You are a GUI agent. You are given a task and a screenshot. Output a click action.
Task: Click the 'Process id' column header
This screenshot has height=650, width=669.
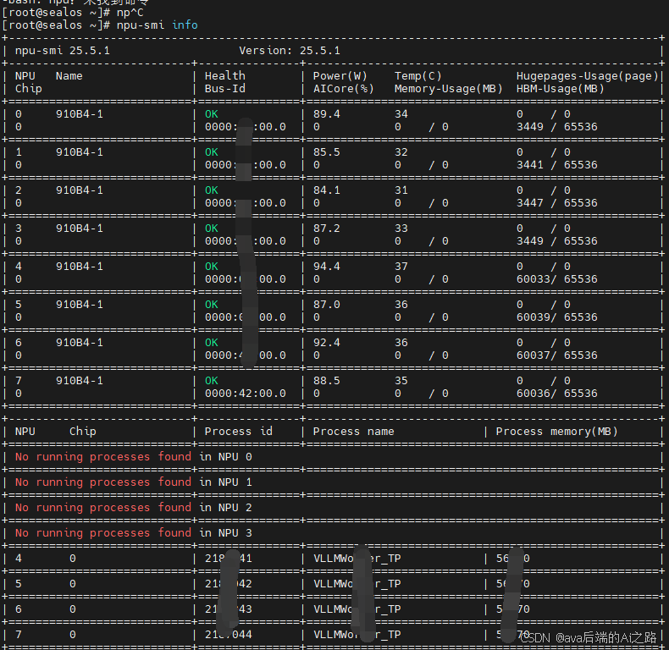click(239, 432)
